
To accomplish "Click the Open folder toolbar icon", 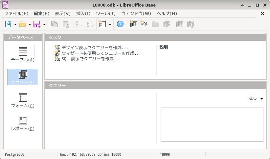I will click(22, 24).
